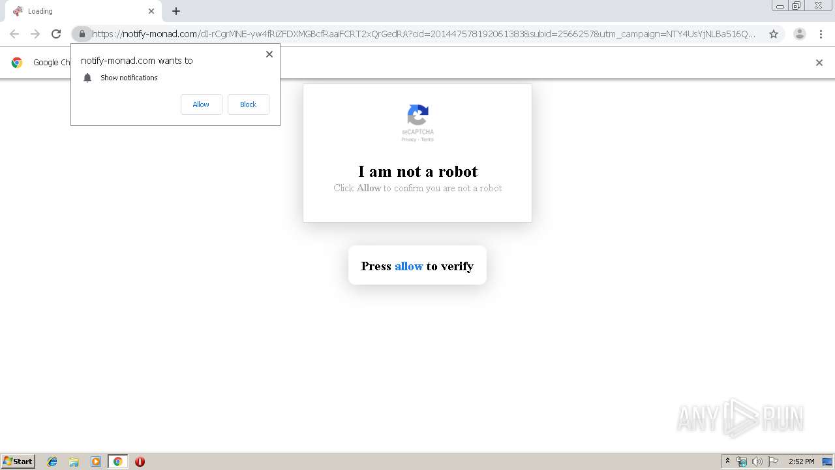Block notifications from notify-monad.com
Image resolution: width=835 pixels, height=470 pixels.
coord(248,104)
